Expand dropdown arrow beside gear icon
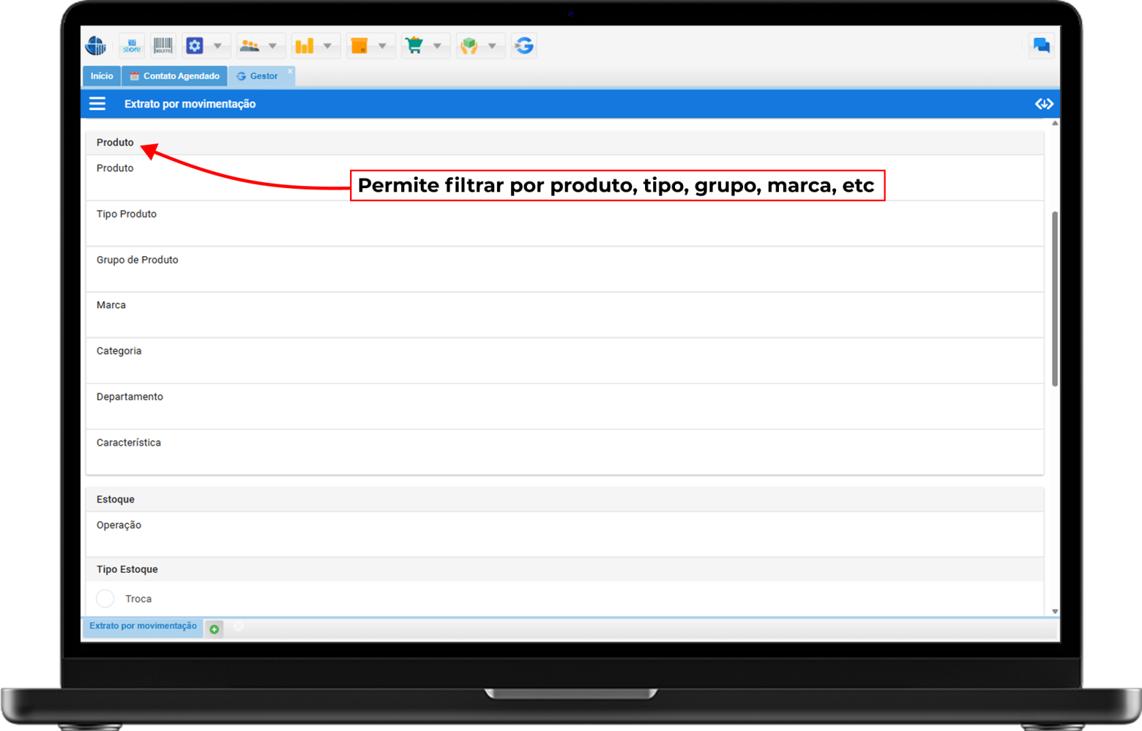The height and width of the screenshot is (731, 1142). click(218, 46)
